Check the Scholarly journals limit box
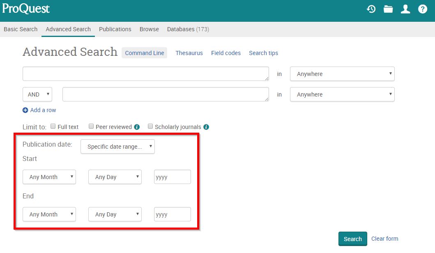435x253 pixels. (150, 126)
